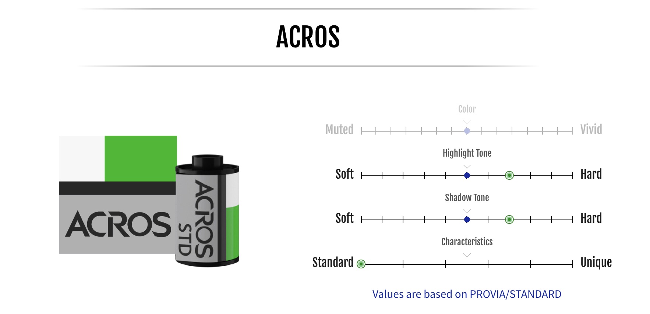Click the ACROS film box image

(x=118, y=195)
